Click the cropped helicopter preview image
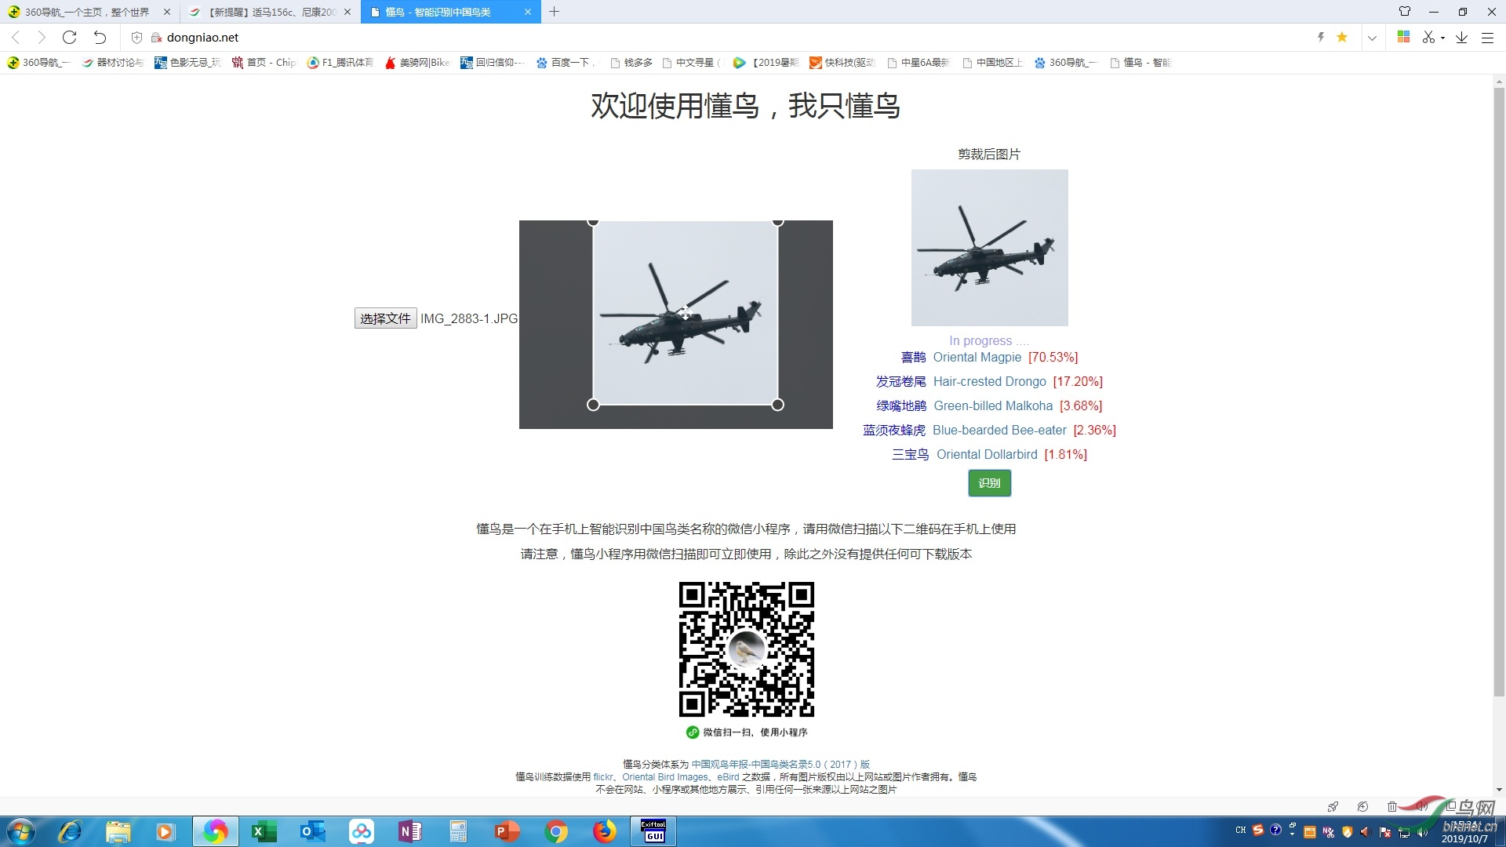Image resolution: width=1506 pixels, height=847 pixels. (x=989, y=248)
